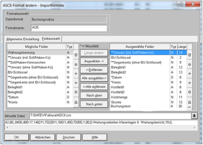The image size is (203, 145).
Task: Jump to top of Mögliche Felder list
Action: coord(76,55)
